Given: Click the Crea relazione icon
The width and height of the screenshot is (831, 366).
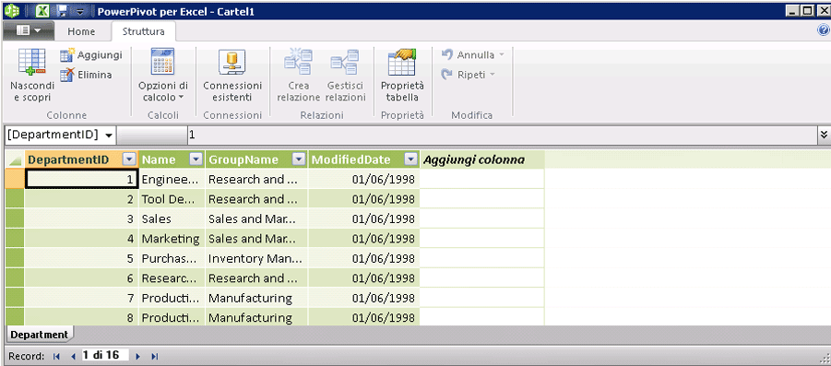Looking at the screenshot, I should (x=299, y=62).
